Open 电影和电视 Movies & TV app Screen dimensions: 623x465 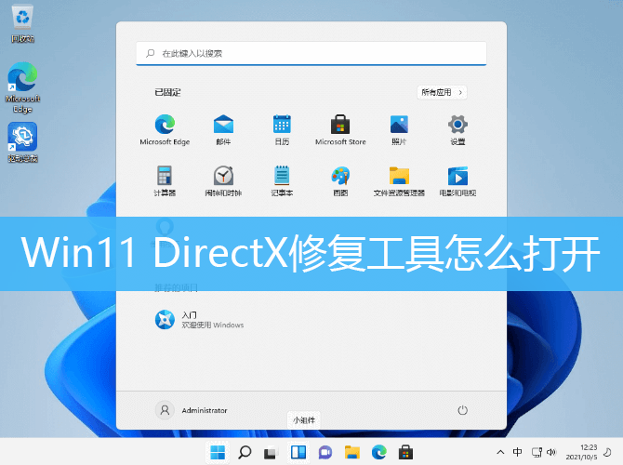[457, 177]
